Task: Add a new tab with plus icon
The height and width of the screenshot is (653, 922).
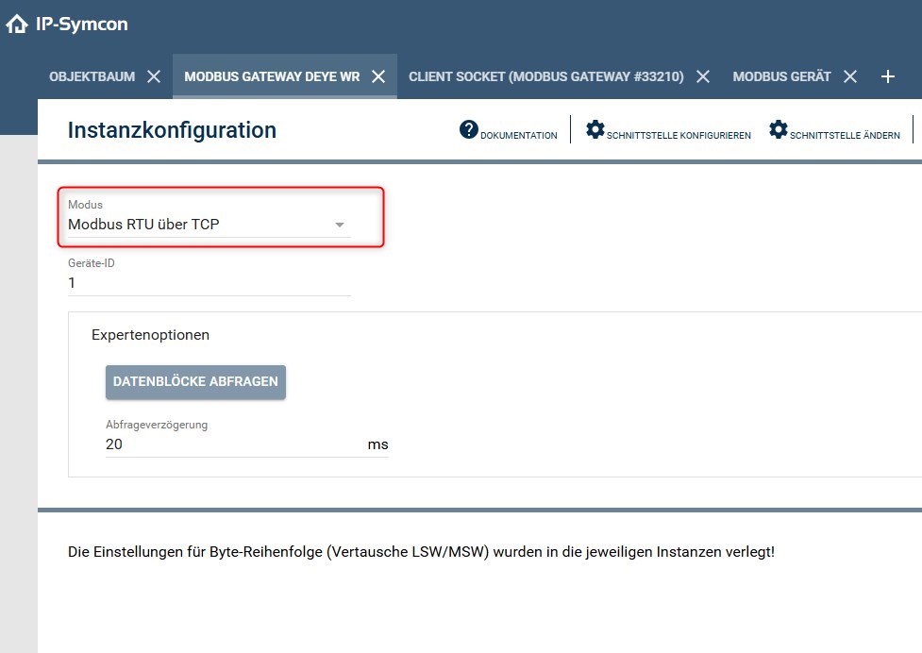Action: (x=888, y=76)
